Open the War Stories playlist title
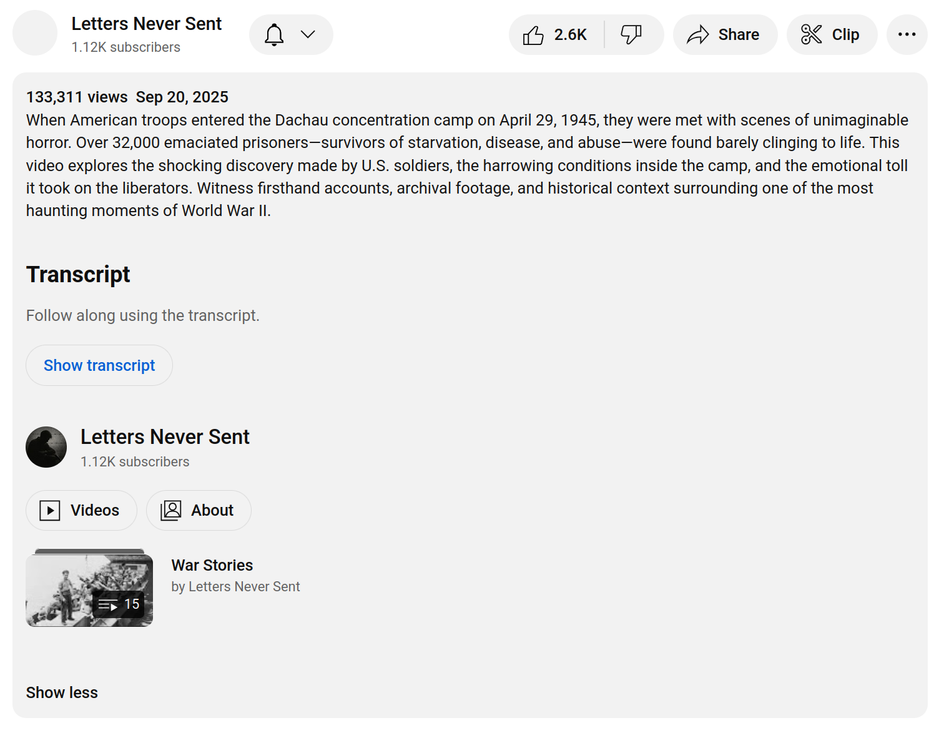 point(212,565)
